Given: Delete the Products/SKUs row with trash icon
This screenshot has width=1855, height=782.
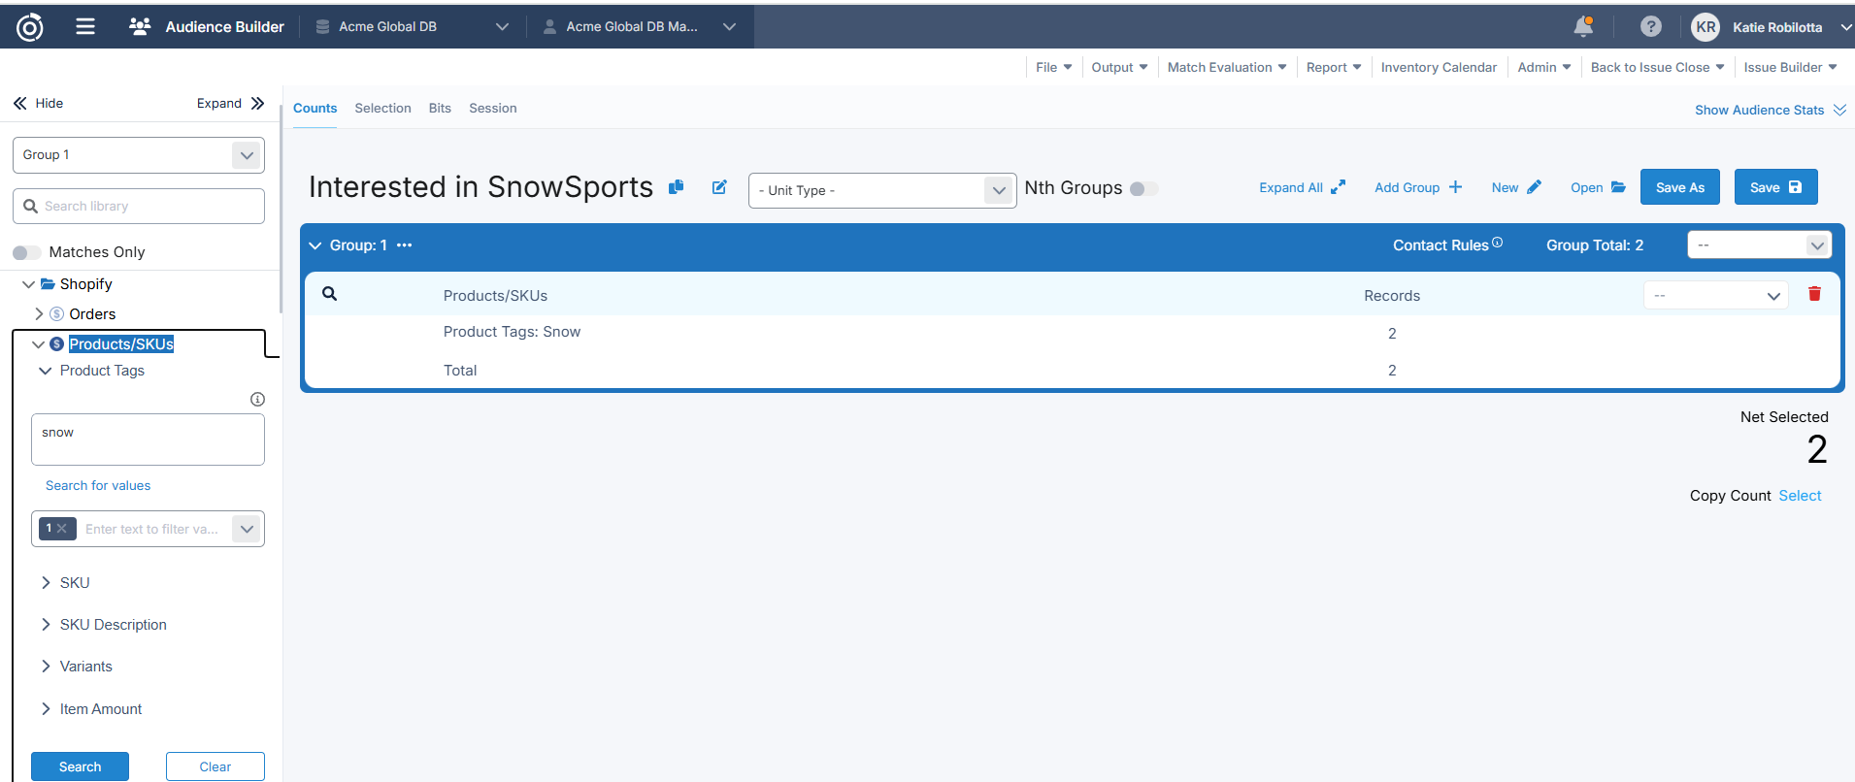Looking at the screenshot, I should tap(1814, 294).
